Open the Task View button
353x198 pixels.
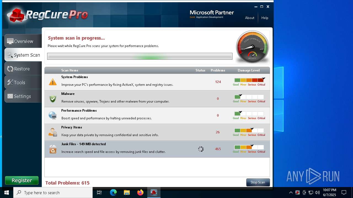point(99,193)
